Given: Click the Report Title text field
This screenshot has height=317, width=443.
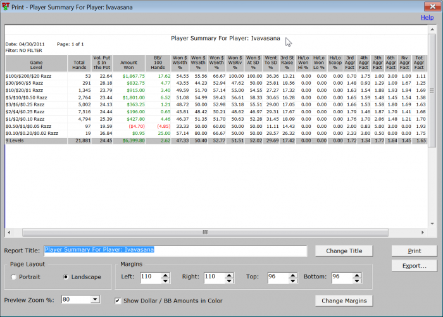Looking at the screenshot, I should (x=174, y=250).
